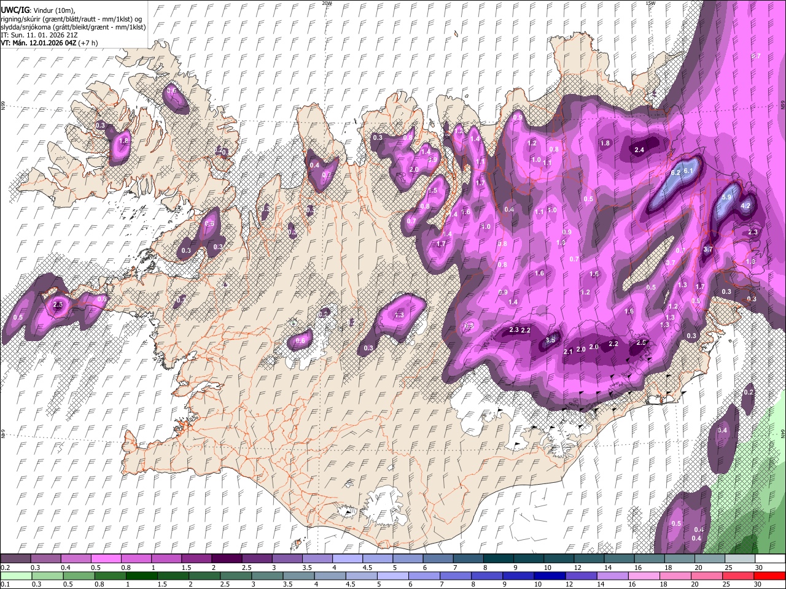
Task: Click the 'IT: Sun. 11. 01. 2026 21Z' line
Action: coord(39,35)
